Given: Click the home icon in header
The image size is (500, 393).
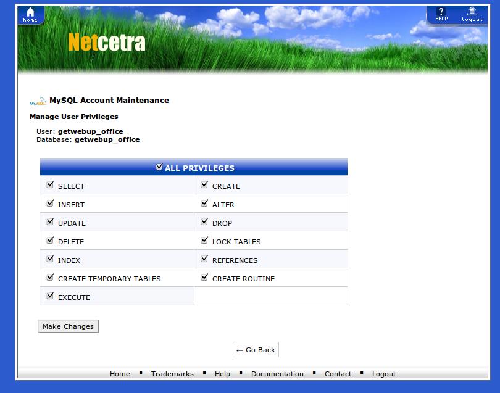Looking at the screenshot, I should pos(30,15).
